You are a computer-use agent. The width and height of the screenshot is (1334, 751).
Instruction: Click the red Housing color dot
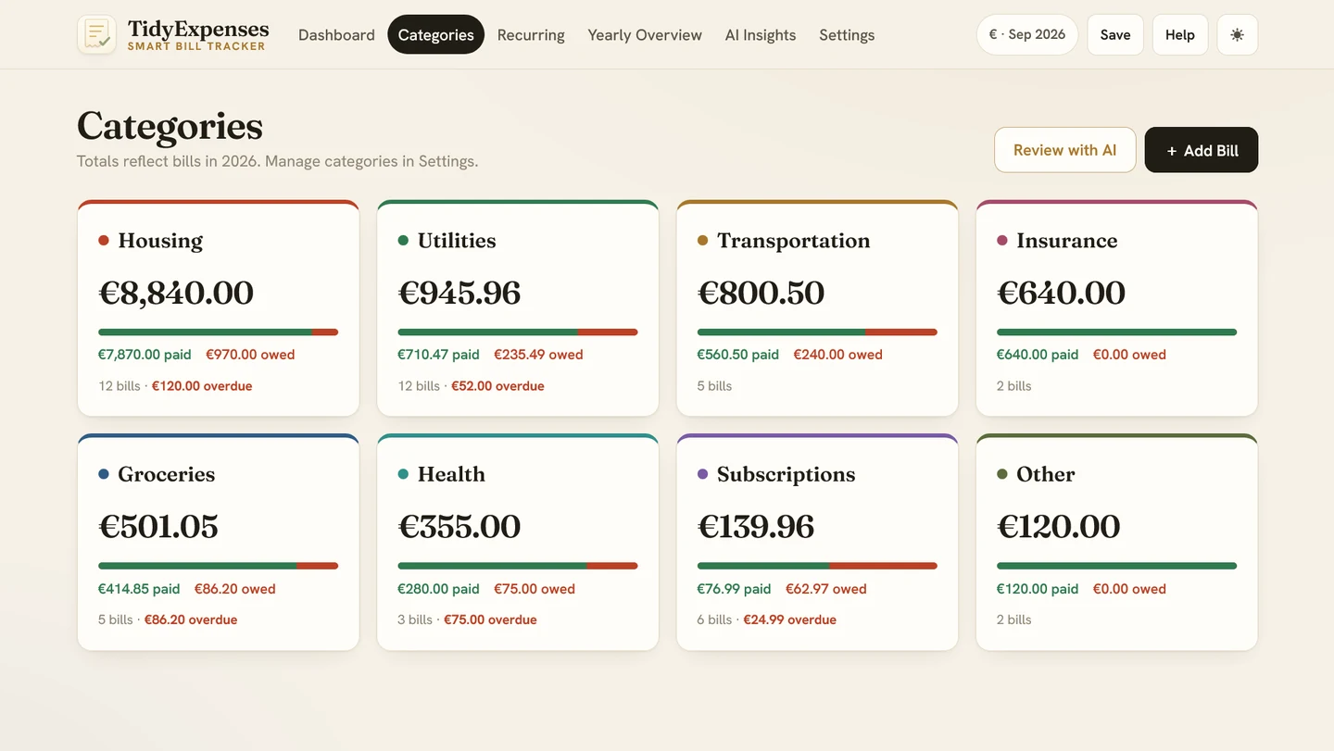point(104,241)
